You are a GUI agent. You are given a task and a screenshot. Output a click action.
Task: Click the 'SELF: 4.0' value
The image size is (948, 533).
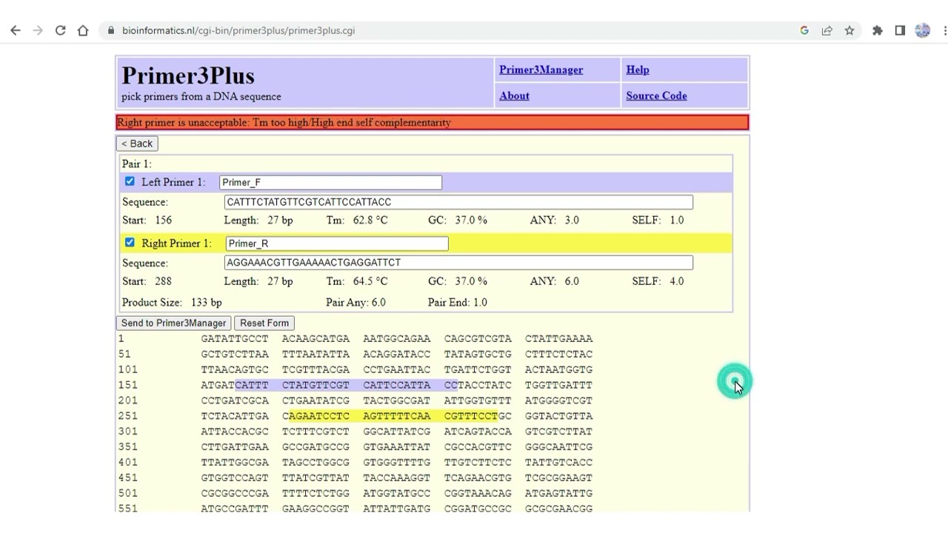[x=658, y=281]
